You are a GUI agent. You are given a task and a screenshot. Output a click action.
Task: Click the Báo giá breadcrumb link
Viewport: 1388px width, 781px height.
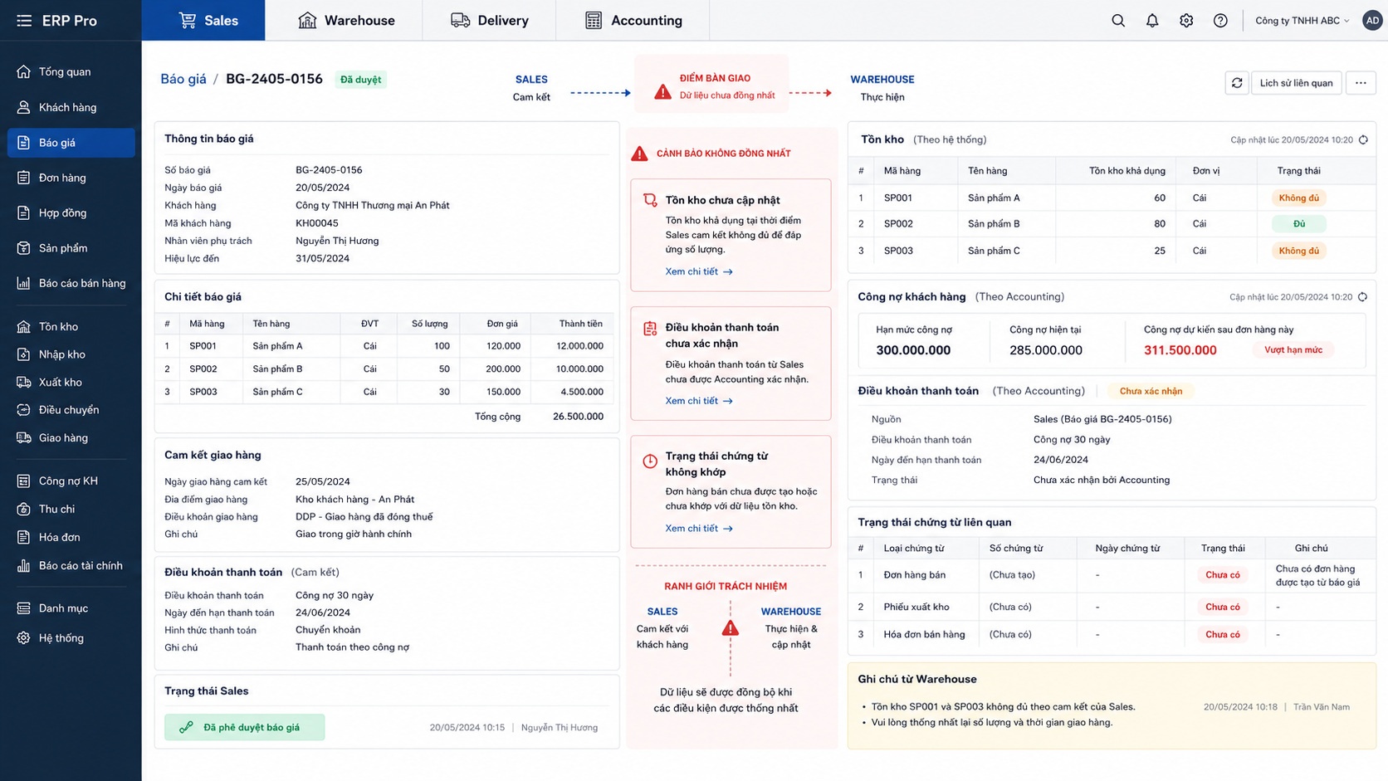pos(183,79)
